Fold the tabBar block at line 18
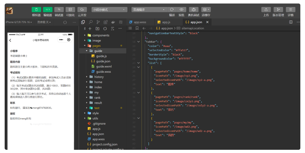Image resolution: width=305 pixels, height=153 pixels. pyautogui.click(x=139, y=42)
